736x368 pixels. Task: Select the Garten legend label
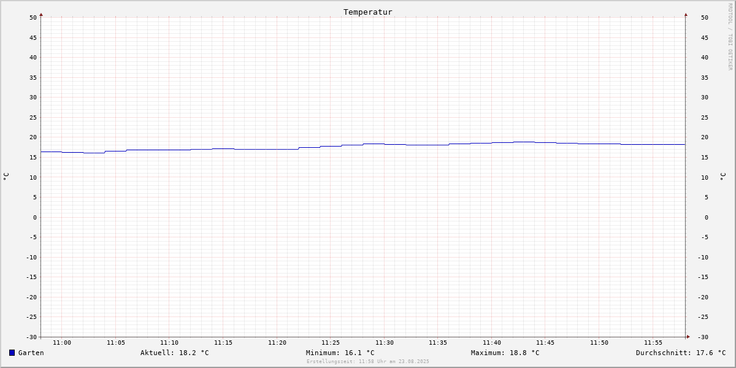tap(31, 353)
